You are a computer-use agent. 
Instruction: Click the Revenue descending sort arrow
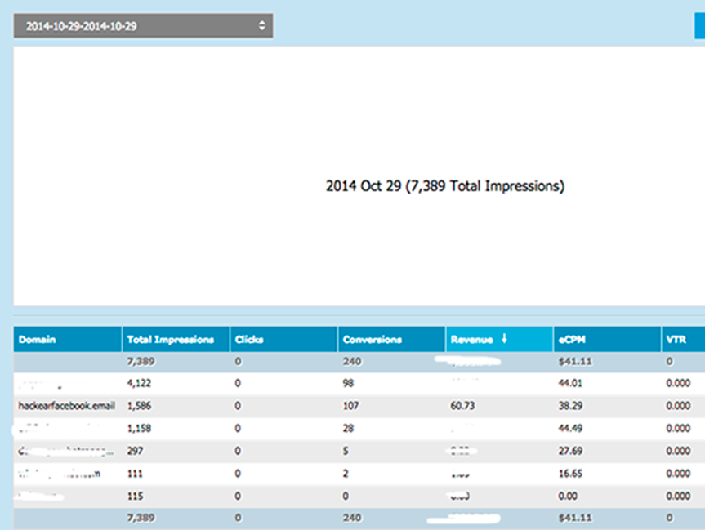[x=504, y=339]
